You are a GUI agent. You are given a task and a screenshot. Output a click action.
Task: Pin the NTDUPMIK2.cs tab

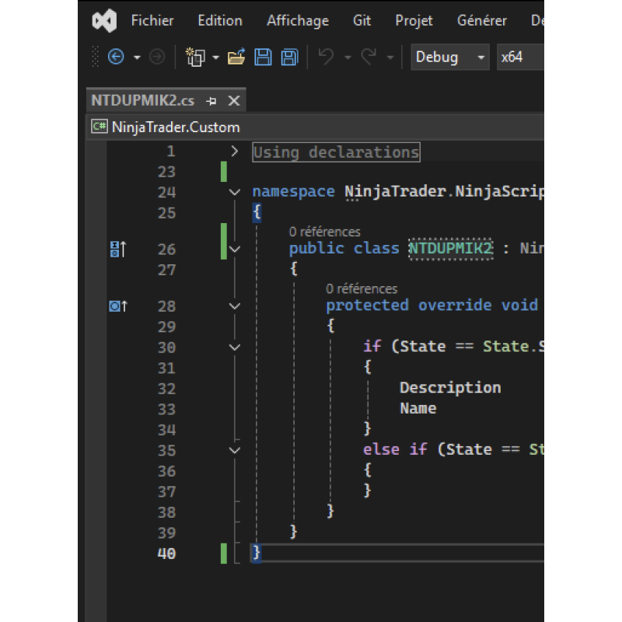pos(211,101)
